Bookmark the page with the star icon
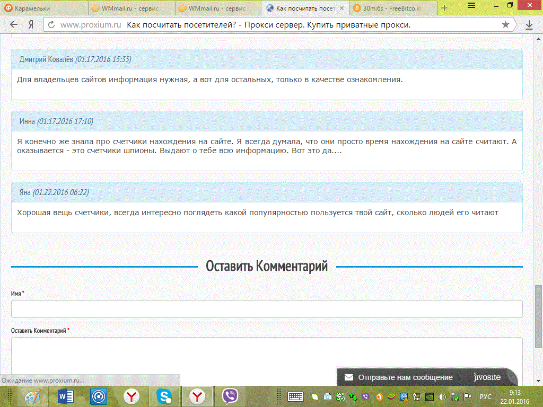Screen dimensions: 543x407 [x=505, y=24]
